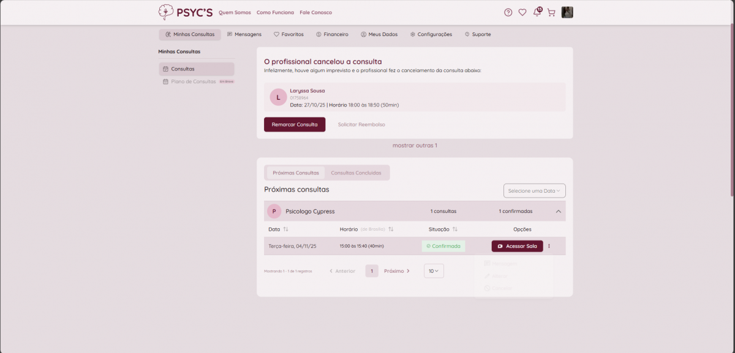This screenshot has height=353, width=735.
Task: Switch to Consultas Concluídas tab
Action: (x=356, y=173)
